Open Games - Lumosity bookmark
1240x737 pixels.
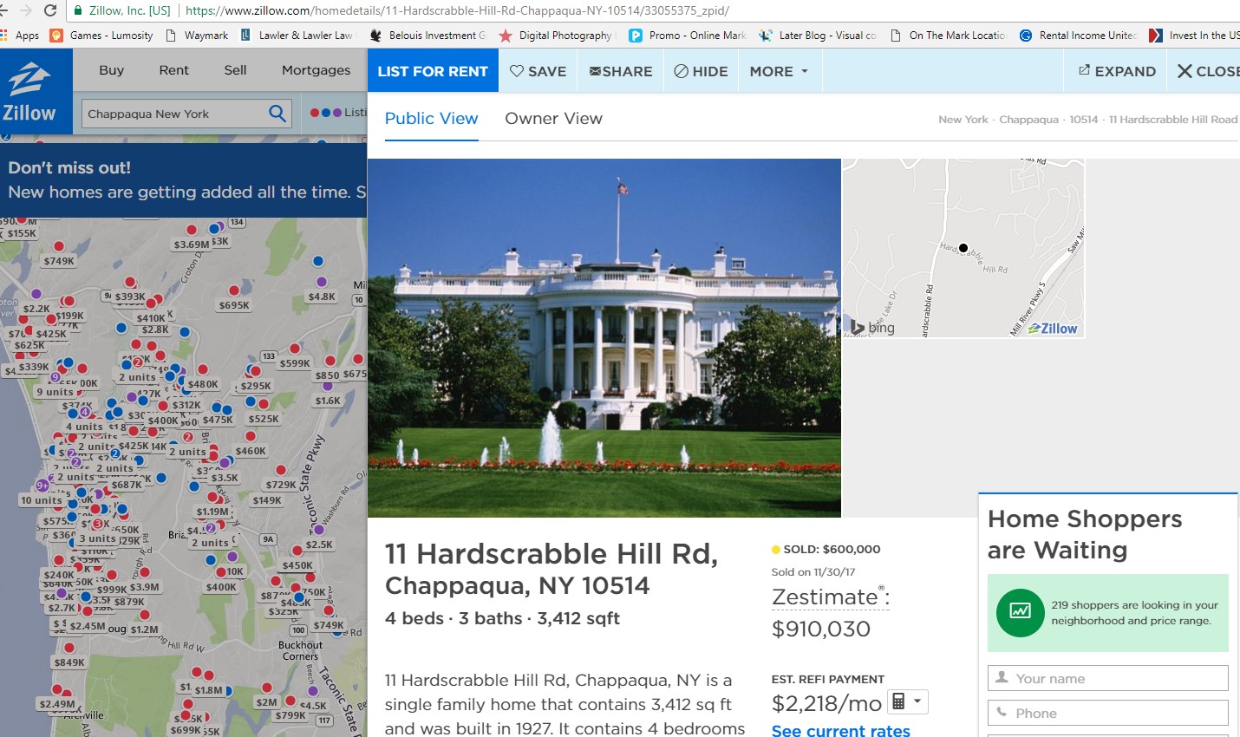pos(102,36)
